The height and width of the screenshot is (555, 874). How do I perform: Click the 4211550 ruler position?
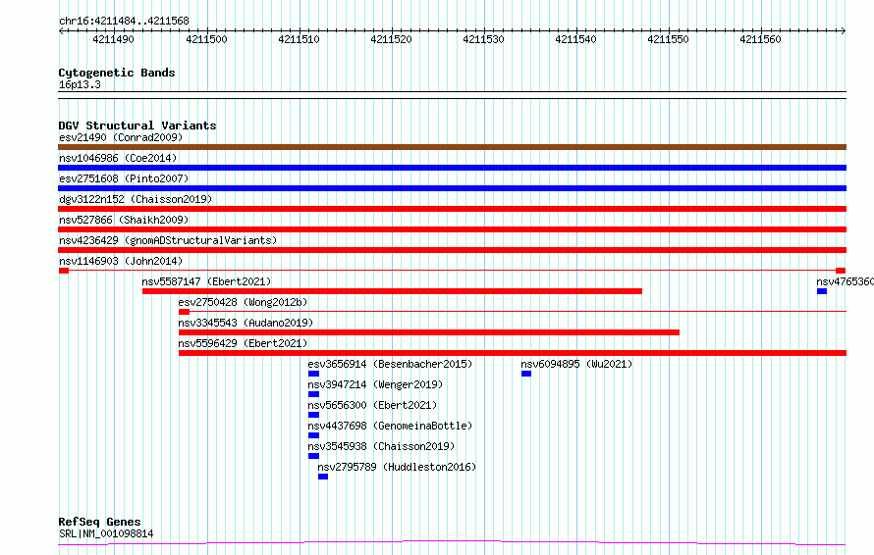pos(669,39)
